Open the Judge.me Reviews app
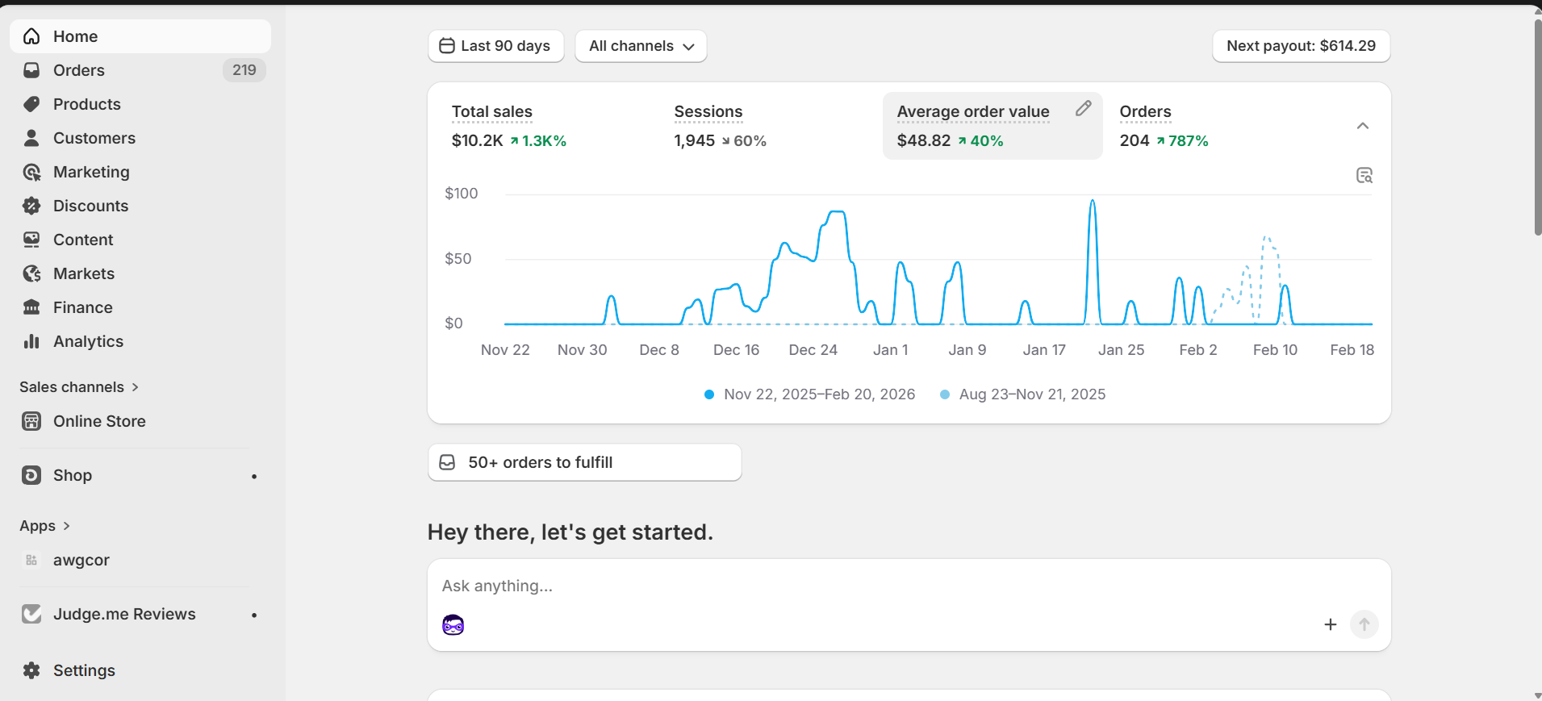 [x=140, y=614]
